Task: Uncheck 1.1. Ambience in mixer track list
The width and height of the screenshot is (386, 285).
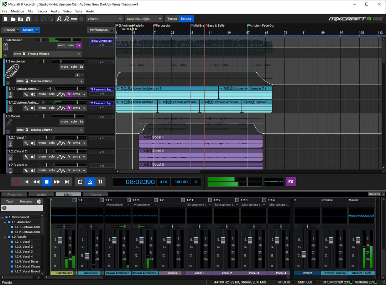Action: tap(9, 222)
